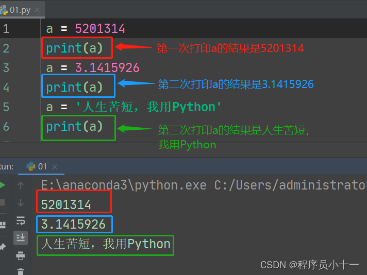Click the Down the stack trace arrow
The width and height of the screenshot is (367, 275).
tap(21, 202)
